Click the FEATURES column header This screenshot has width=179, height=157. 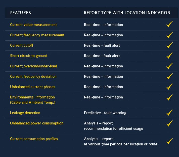pyautogui.click(x=21, y=13)
